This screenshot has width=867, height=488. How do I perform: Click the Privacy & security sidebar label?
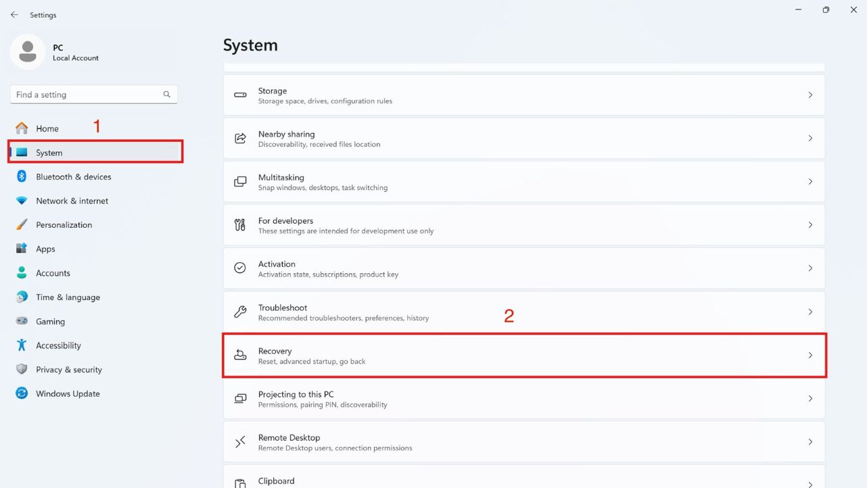69,370
